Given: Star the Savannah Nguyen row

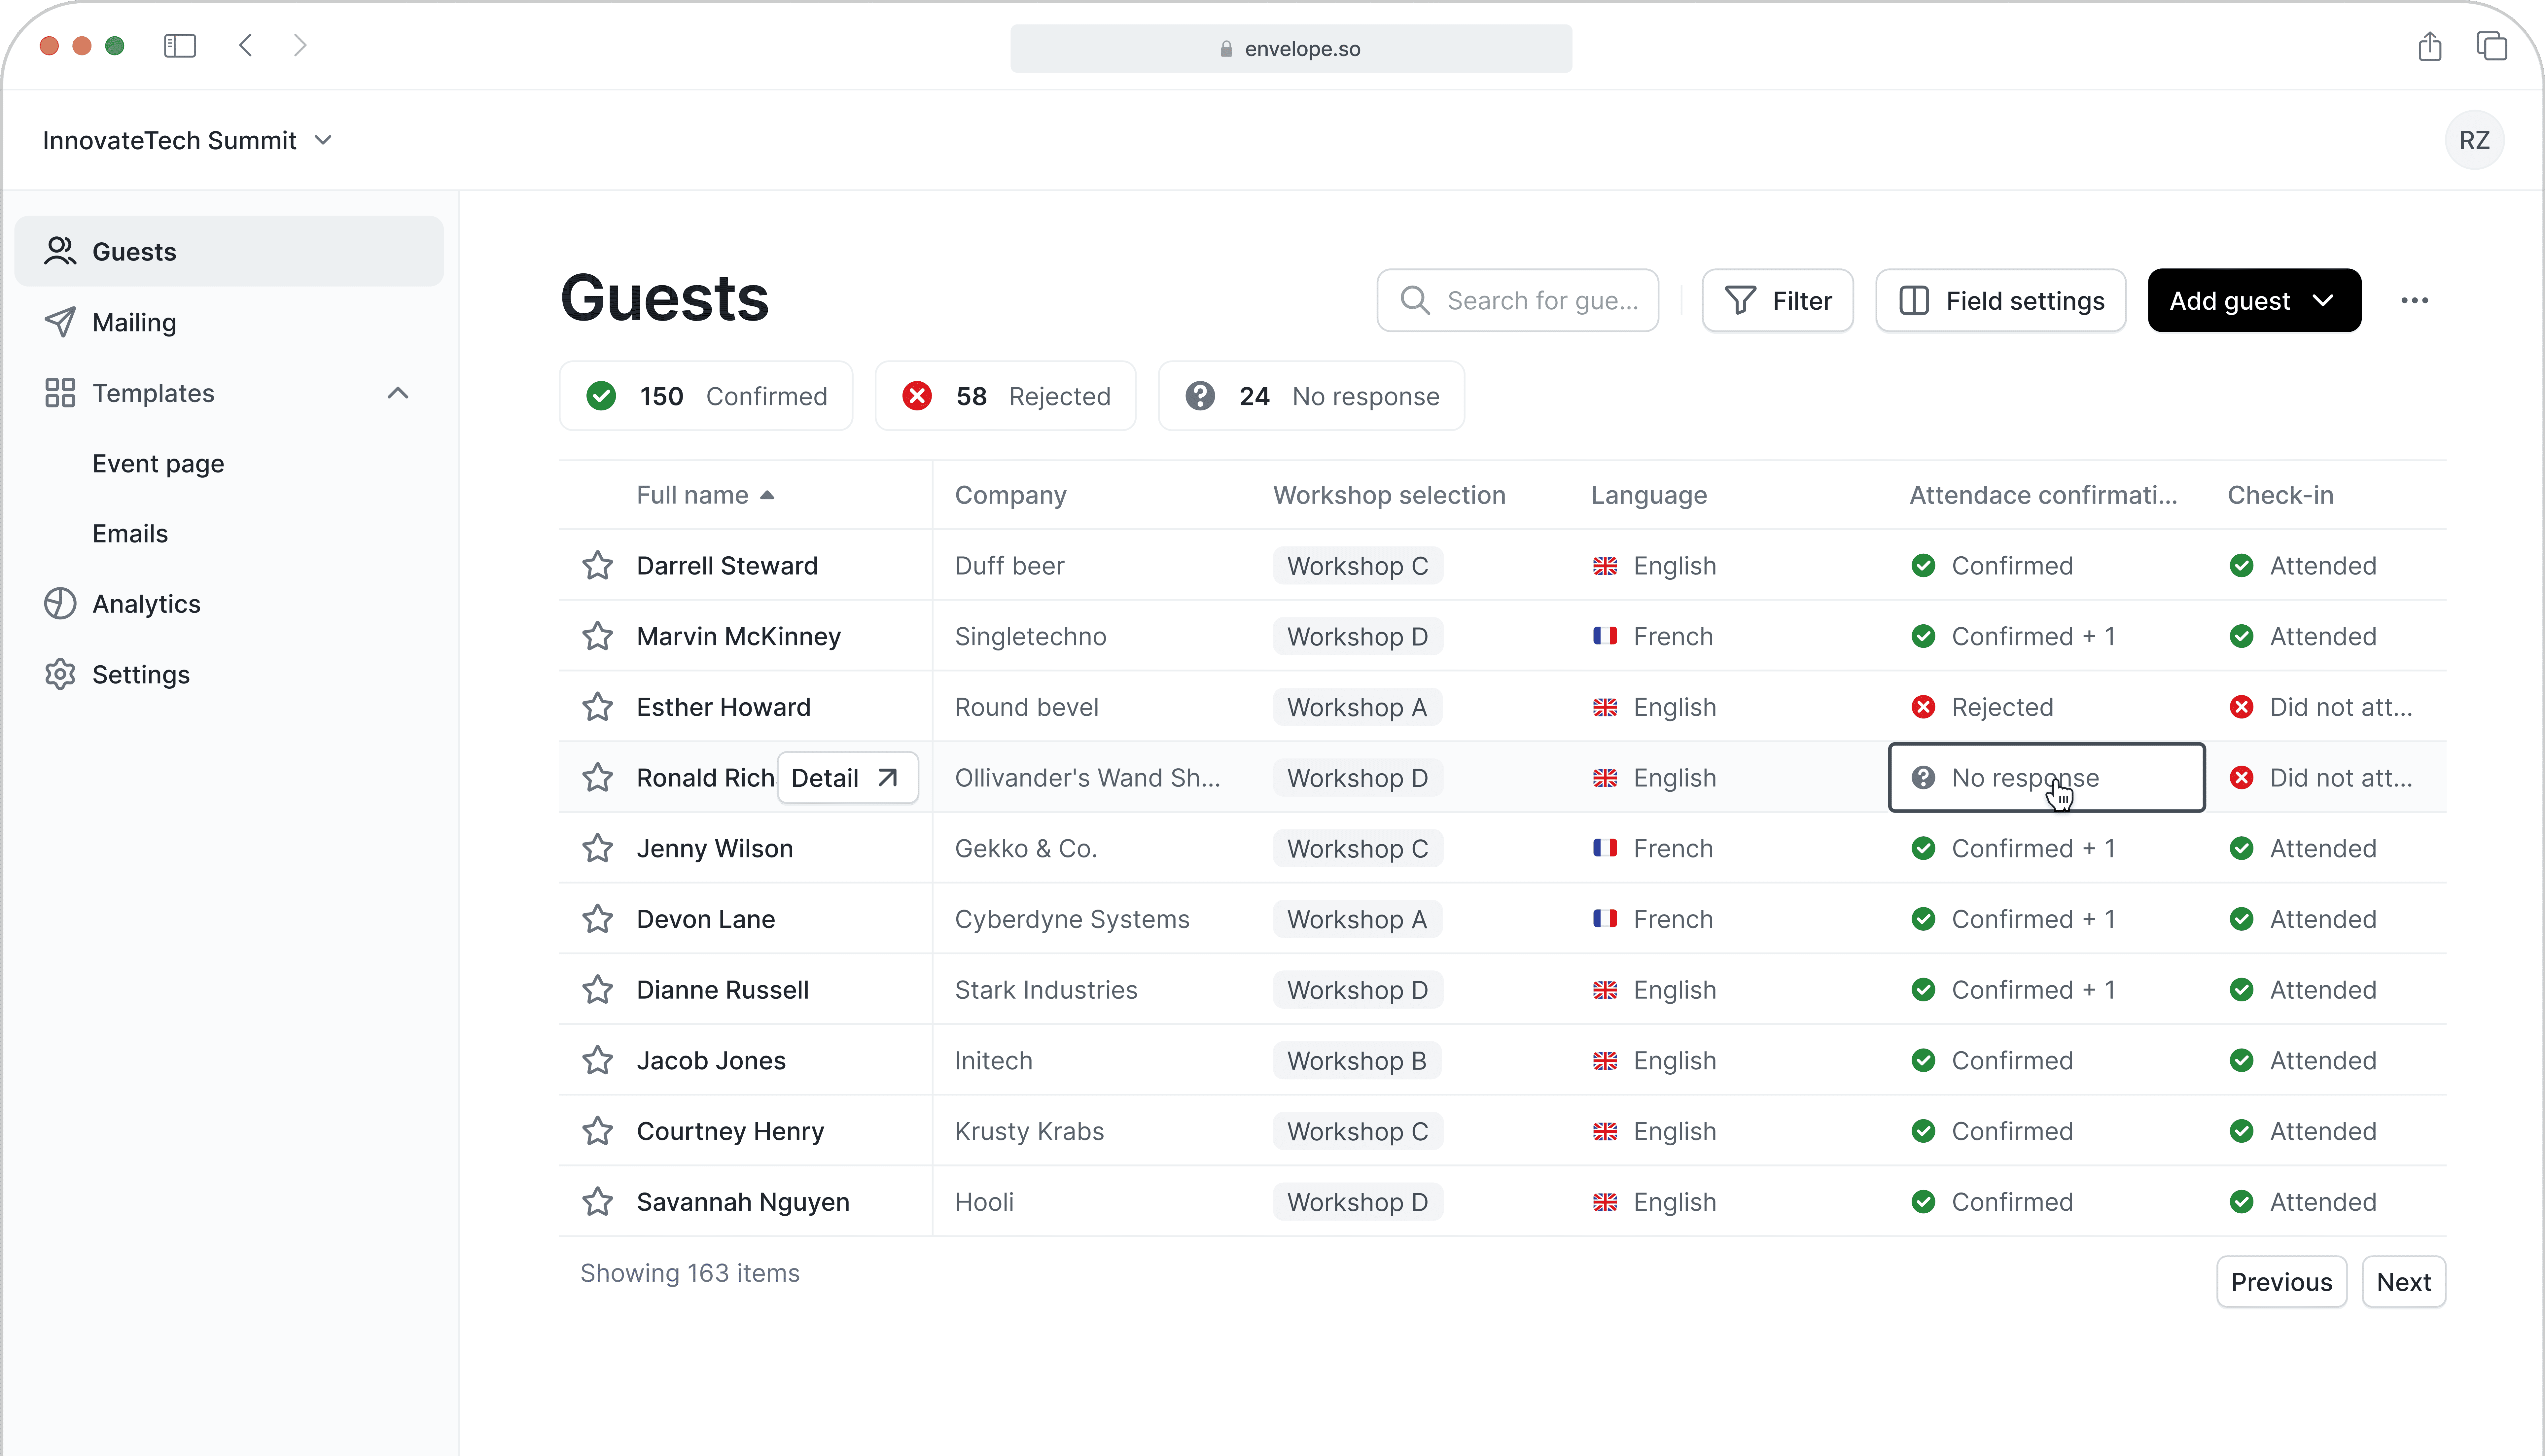Looking at the screenshot, I should tap(597, 1202).
